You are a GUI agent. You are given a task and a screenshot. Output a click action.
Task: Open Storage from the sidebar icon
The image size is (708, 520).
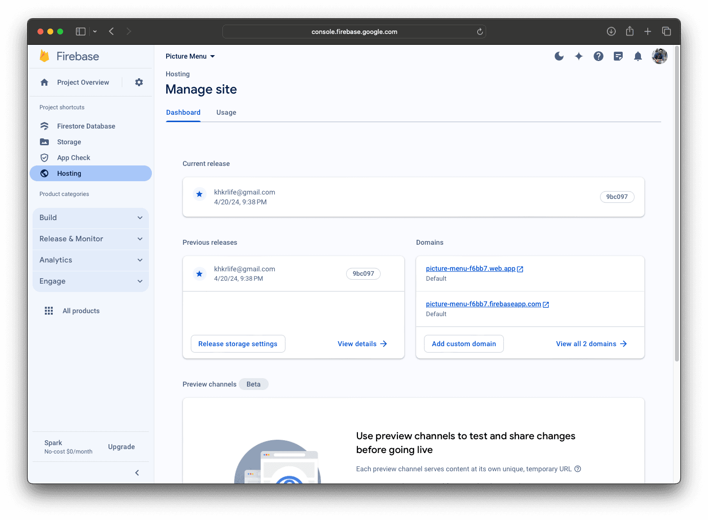(x=44, y=142)
